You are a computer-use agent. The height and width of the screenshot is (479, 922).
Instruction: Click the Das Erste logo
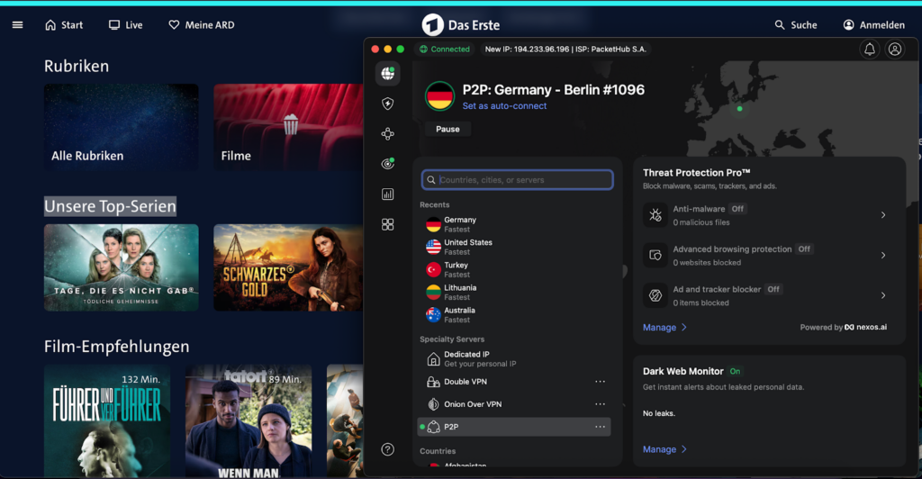point(462,24)
